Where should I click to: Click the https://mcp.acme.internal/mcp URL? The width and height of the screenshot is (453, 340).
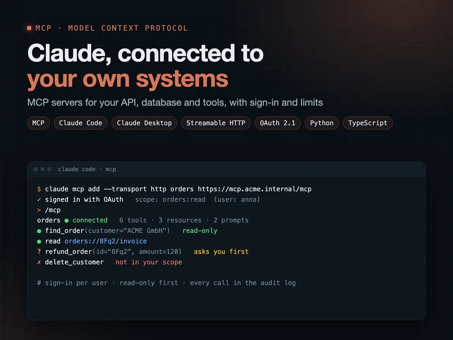click(254, 189)
